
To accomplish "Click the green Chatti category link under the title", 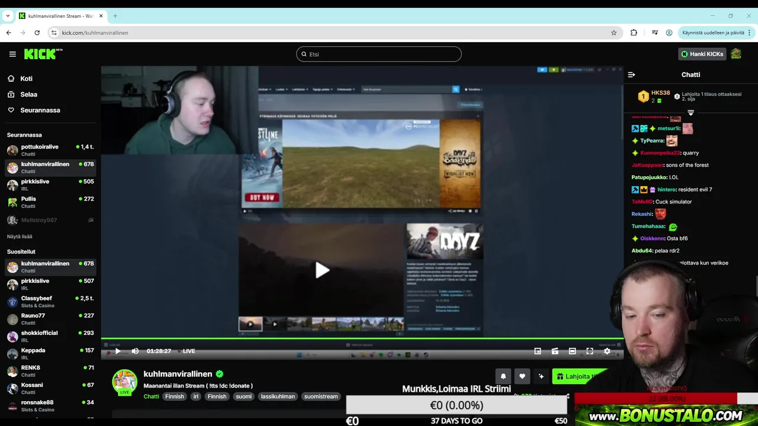I will click(x=151, y=396).
